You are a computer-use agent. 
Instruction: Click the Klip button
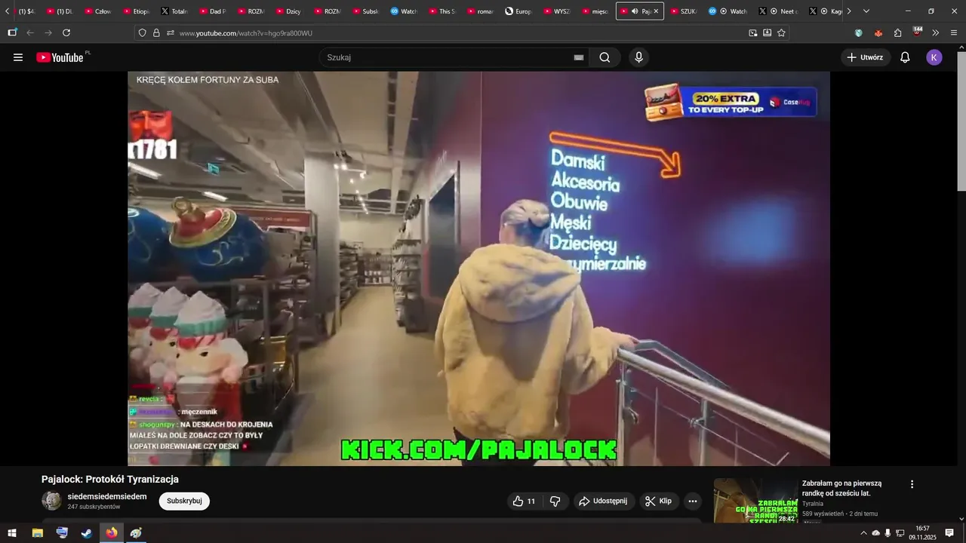coord(659,501)
